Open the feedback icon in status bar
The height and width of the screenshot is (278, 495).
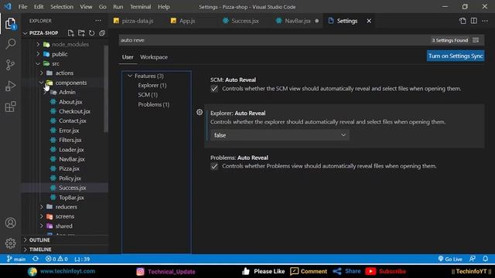pos(473,259)
